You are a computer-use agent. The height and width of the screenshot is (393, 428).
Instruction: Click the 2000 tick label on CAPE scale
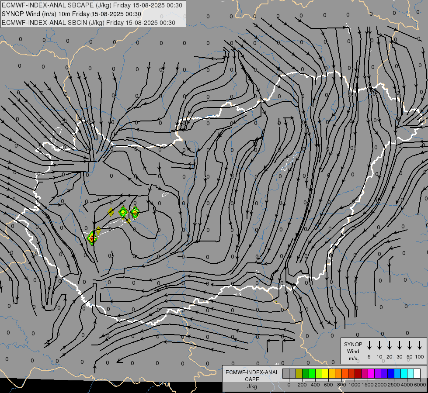point(381,385)
